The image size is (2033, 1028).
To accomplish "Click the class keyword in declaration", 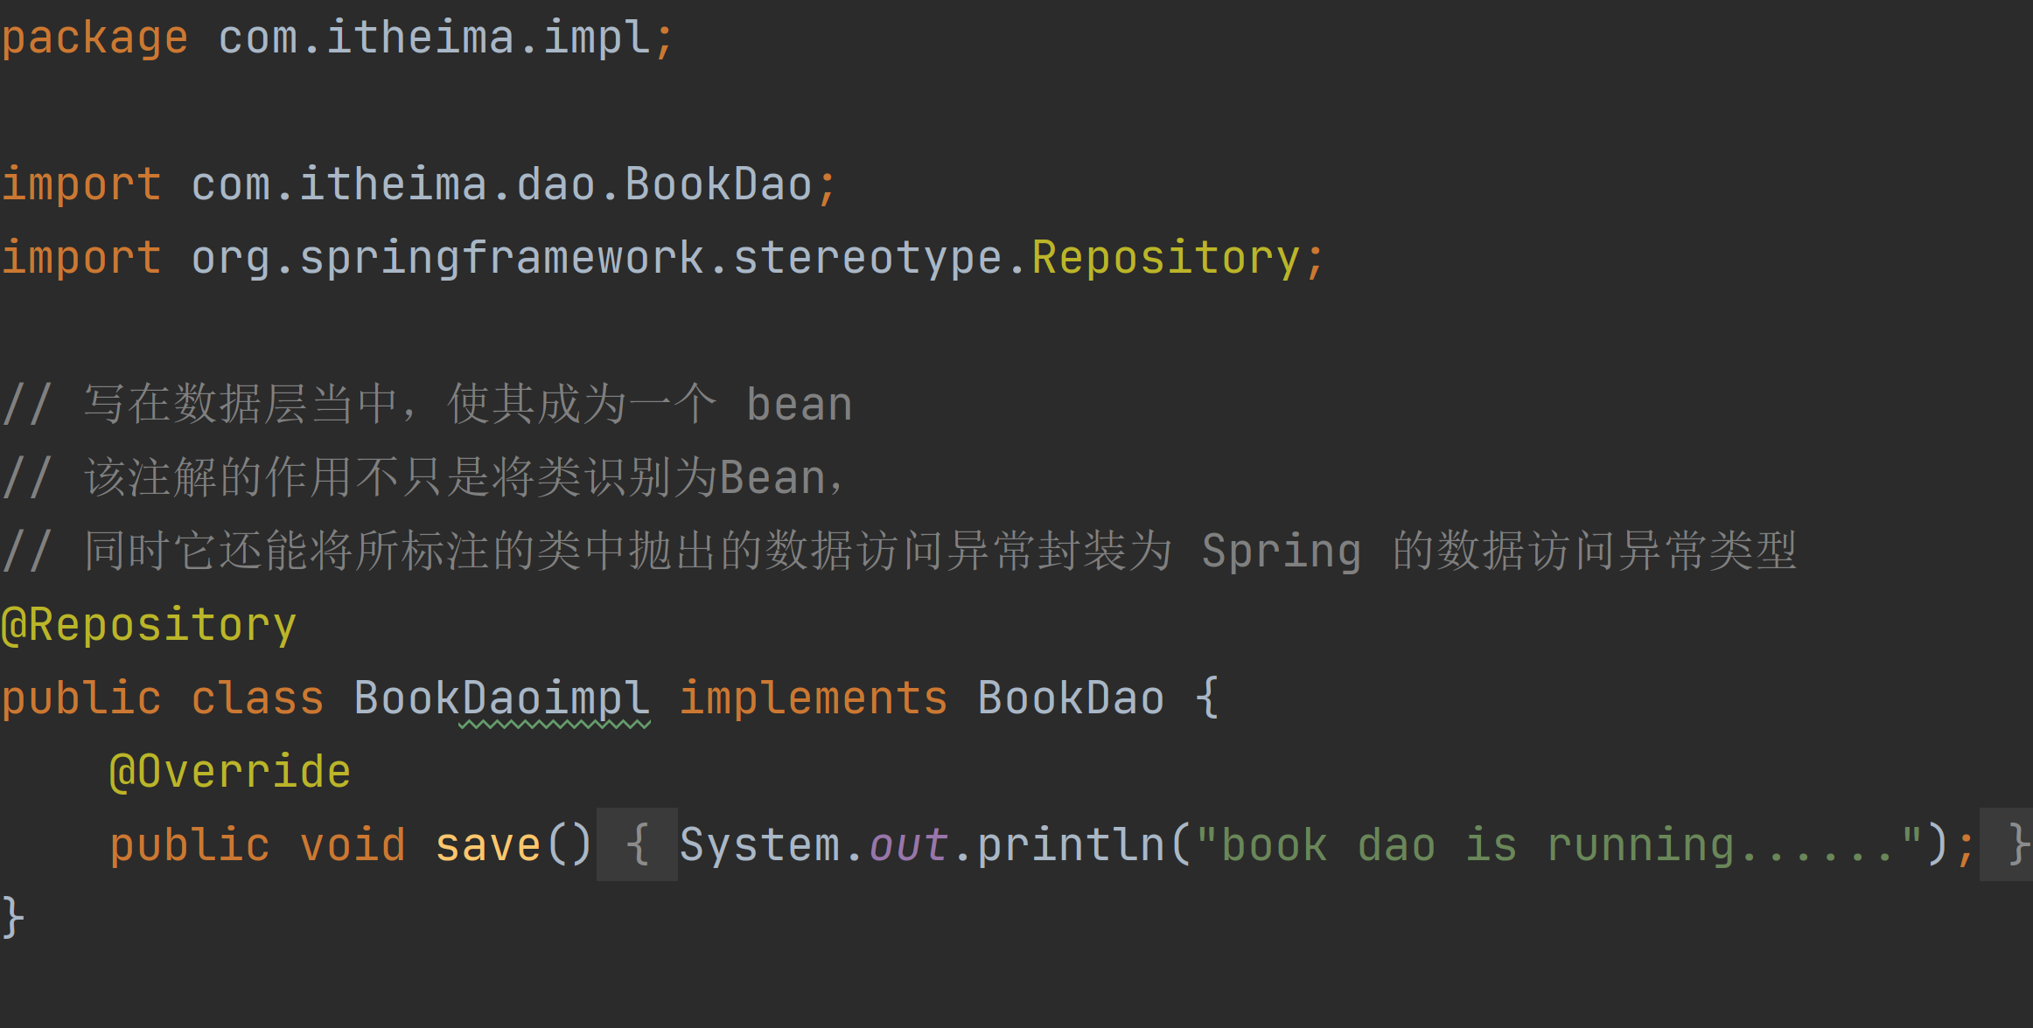I will (257, 698).
